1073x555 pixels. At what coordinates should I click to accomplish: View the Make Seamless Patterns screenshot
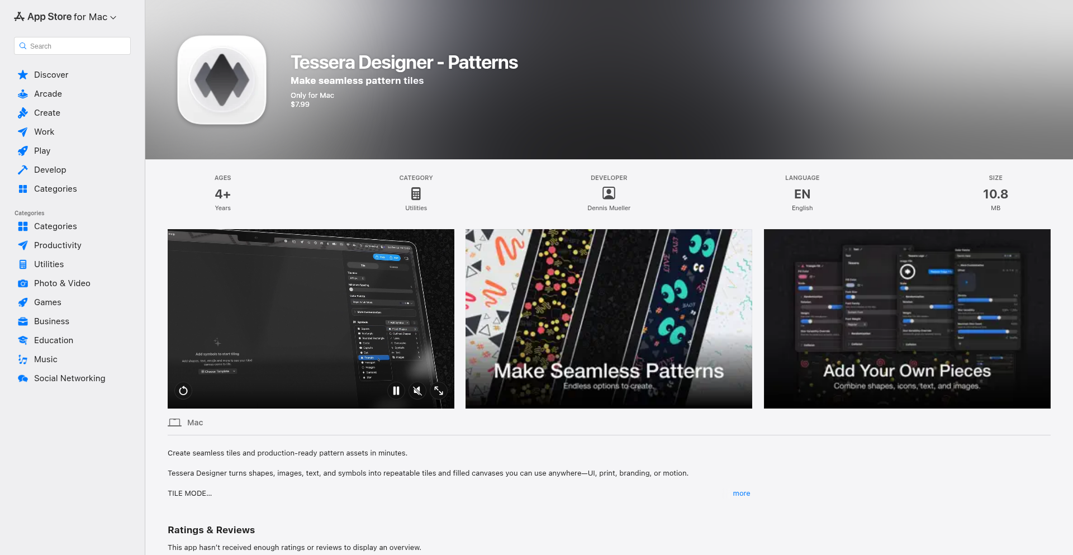pos(609,319)
